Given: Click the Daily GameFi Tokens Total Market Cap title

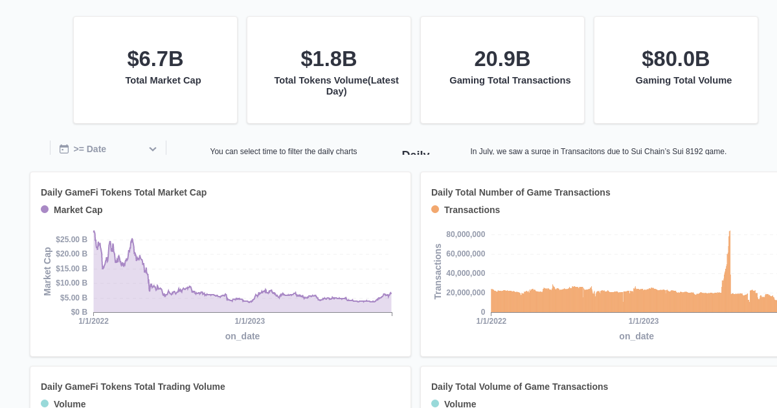Looking at the screenshot, I should tap(124, 192).
